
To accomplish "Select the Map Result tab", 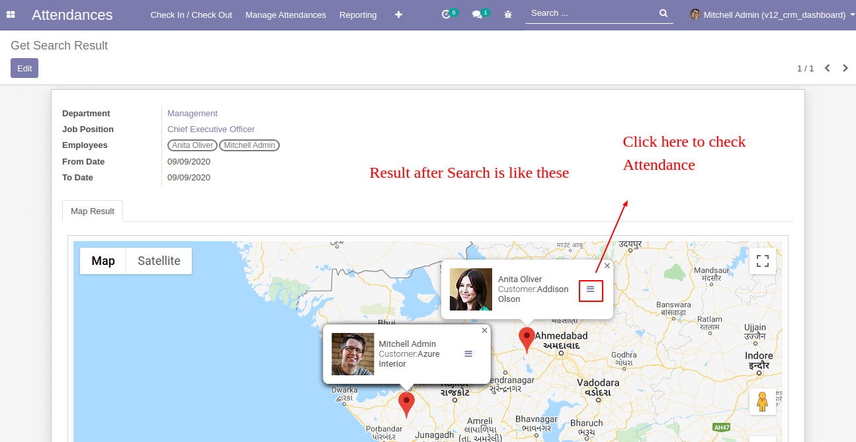I will 93,211.
